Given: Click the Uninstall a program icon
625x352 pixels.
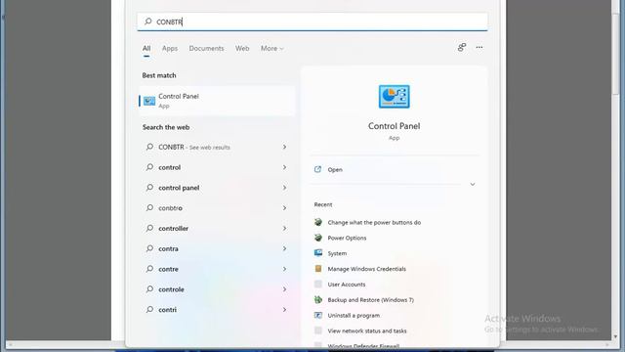Looking at the screenshot, I should click(x=318, y=315).
